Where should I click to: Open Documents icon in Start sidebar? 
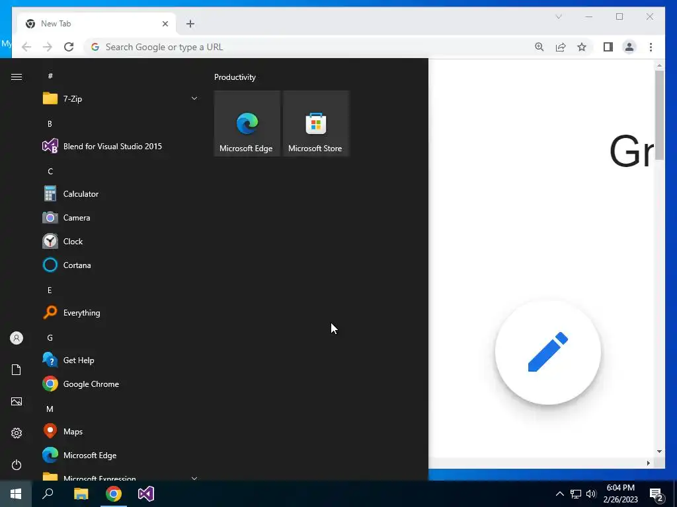coord(17,370)
